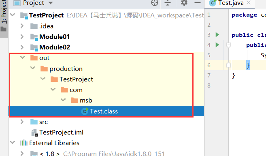Select the production folder
Image resolution: width=266 pixels, height=156 pixels.
coord(66,69)
